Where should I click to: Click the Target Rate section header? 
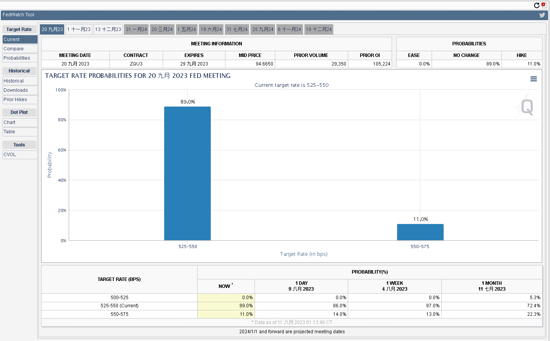click(x=19, y=29)
